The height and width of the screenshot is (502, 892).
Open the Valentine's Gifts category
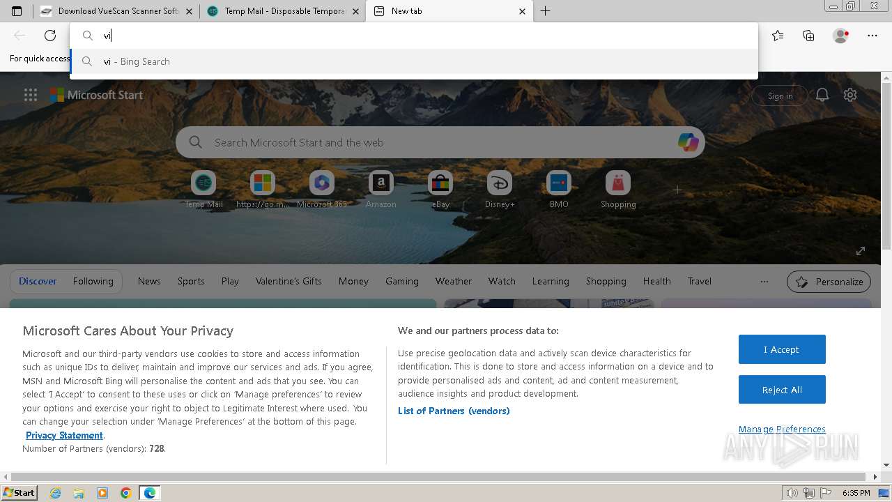[289, 282]
